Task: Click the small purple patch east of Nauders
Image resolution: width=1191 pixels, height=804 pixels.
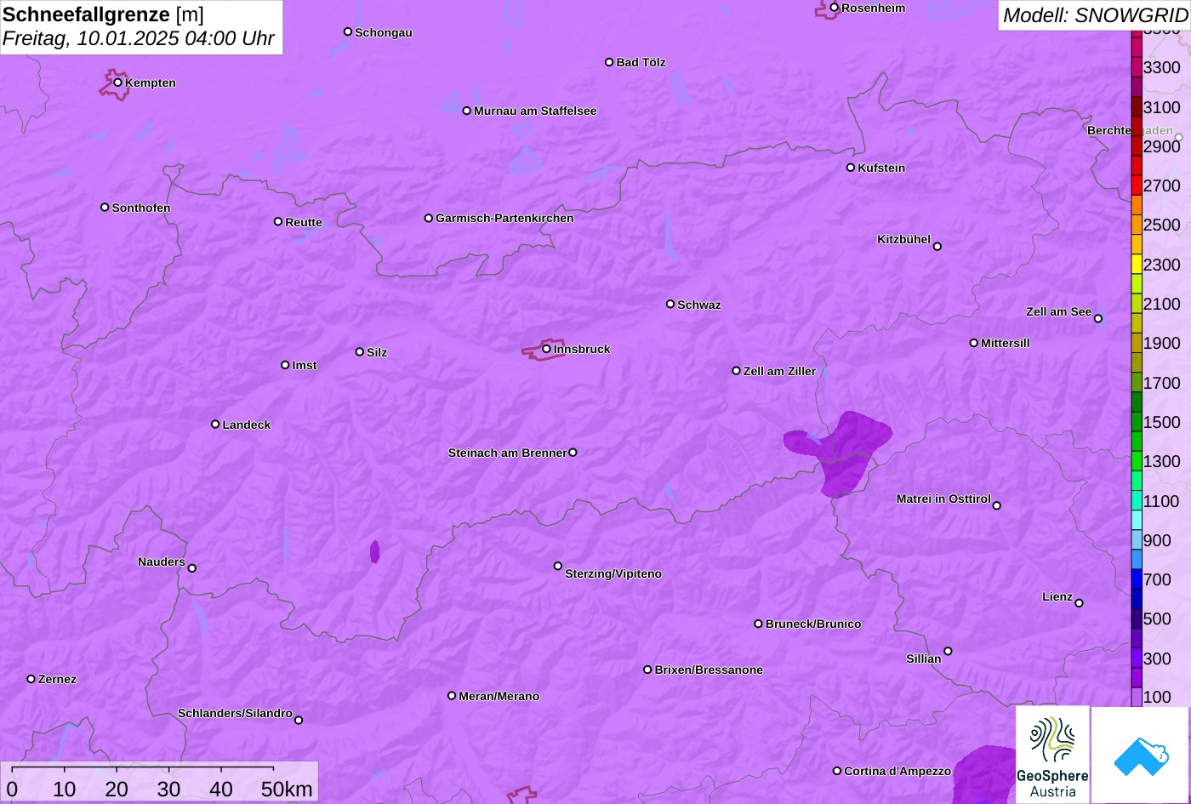Action: coord(374,551)
